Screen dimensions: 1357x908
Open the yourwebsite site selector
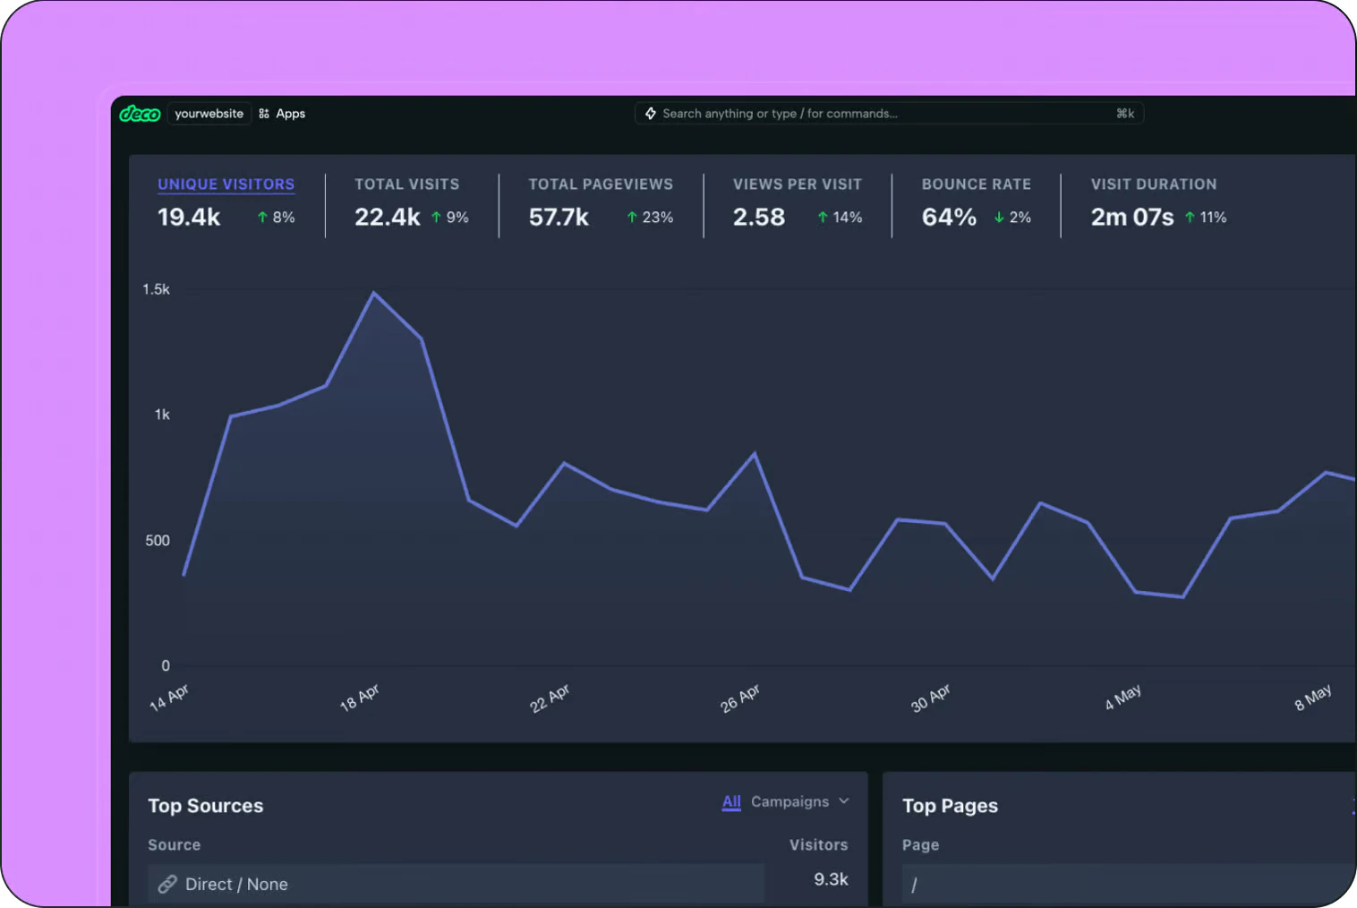click(209, 114)
